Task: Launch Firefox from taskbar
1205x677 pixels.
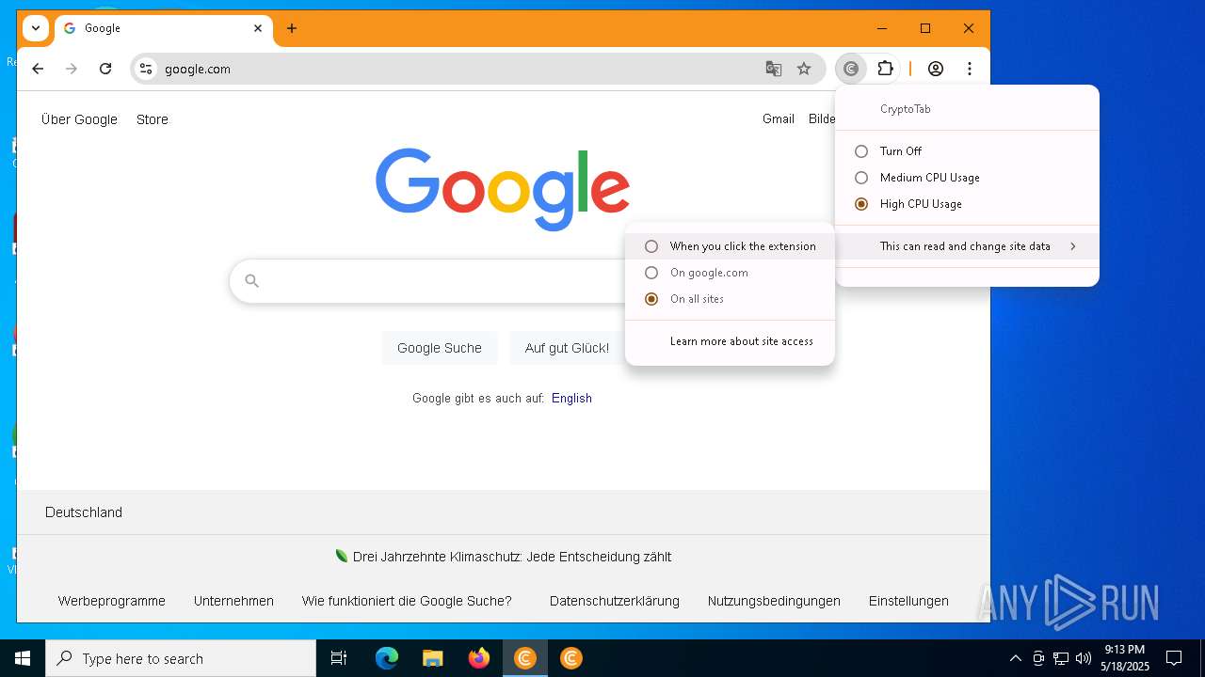Action: pos(479,658)
